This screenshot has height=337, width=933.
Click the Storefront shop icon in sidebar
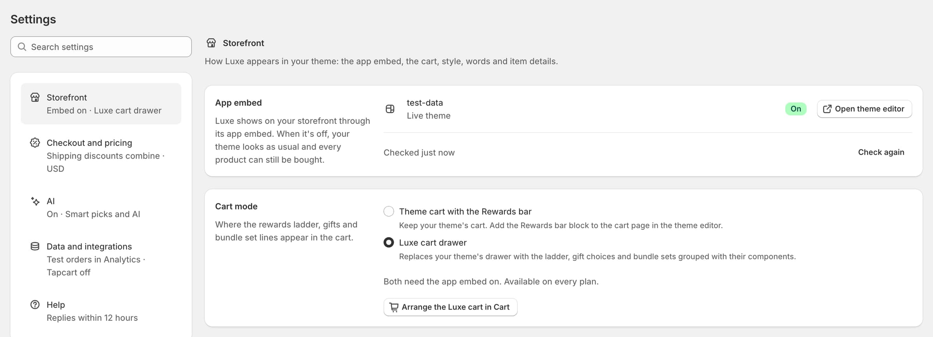point(35,97)
